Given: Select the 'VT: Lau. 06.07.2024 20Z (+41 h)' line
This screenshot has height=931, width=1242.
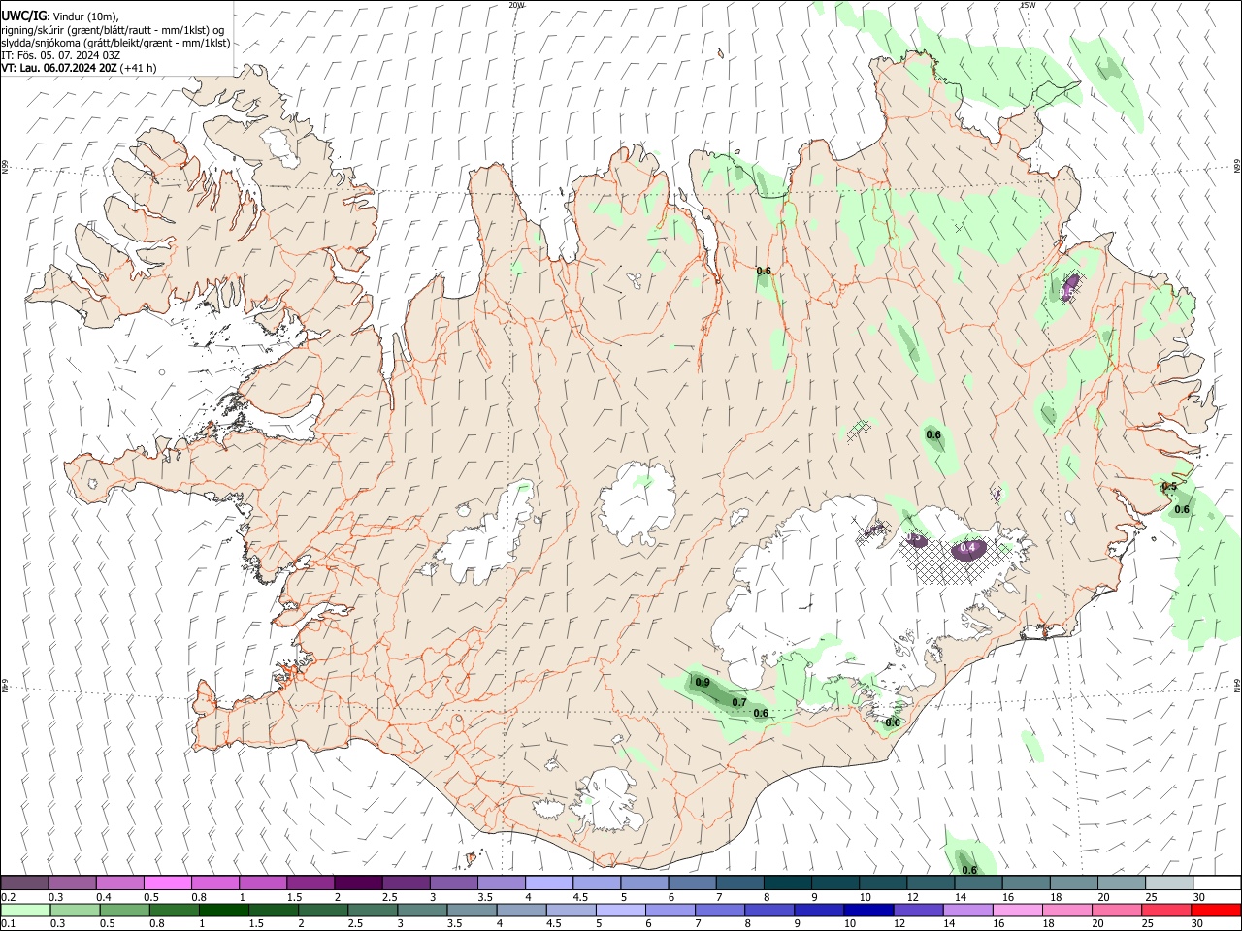Looking at the screenshot, I should click(79, 68).
